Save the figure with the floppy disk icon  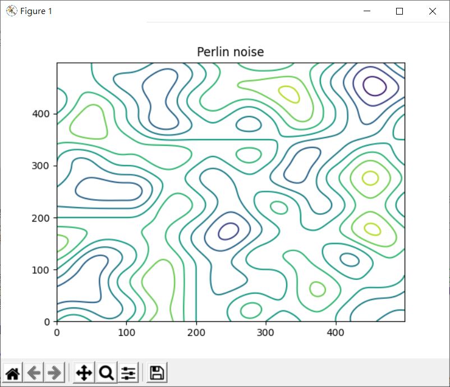tap(157, 373)
